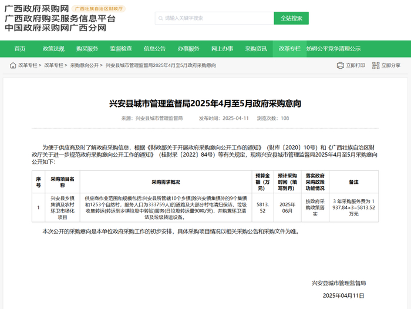Image resolution: width=411 pixels, height=309 pixels.
Task: Click the 采购需求概况 column header
Action: 166,182
